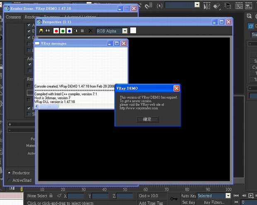Image resolution: width=257 pixels, height=205 pixels.
Task: Open Key Filters dialog
Action: (214, 203)
